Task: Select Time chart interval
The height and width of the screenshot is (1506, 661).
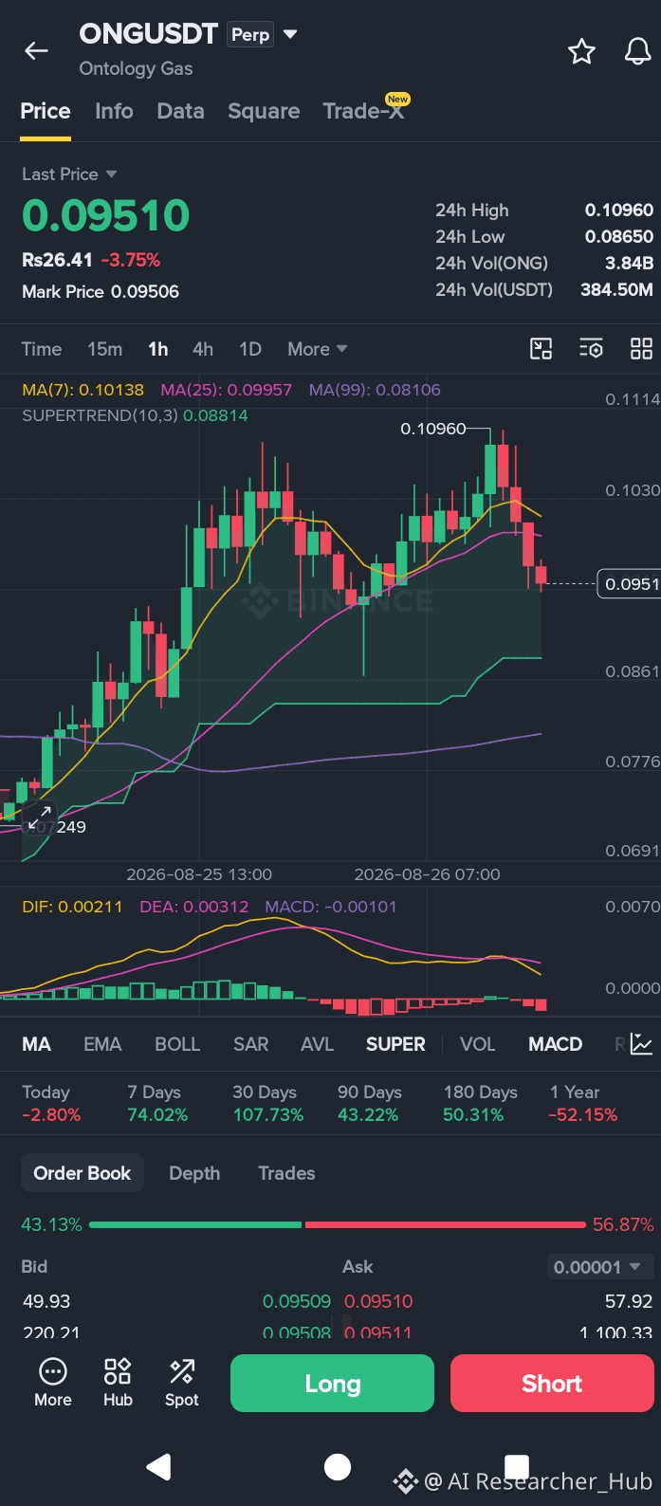Action: [x=42, y=349]
